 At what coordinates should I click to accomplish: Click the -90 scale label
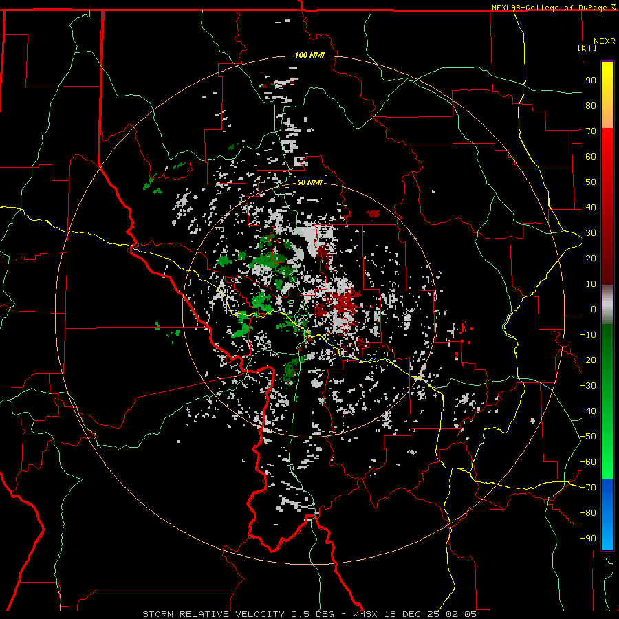point(588,539)
